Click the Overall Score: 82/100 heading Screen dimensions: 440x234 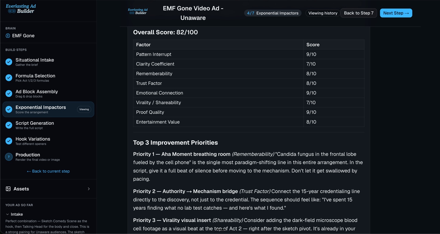pos(165,32)
